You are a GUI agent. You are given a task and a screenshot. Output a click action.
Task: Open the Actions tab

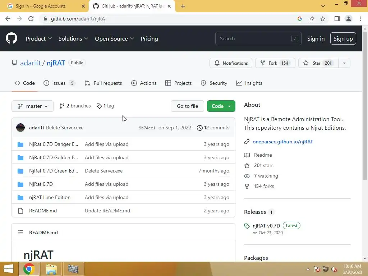144,83
